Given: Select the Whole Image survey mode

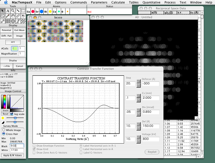Looking at the screenshot, I should [4, 130].
